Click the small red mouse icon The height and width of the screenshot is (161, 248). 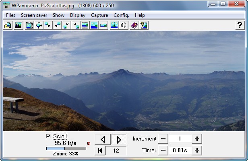(x=89, y=143)
